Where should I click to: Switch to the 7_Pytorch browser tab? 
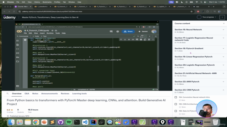pos(82,7)
